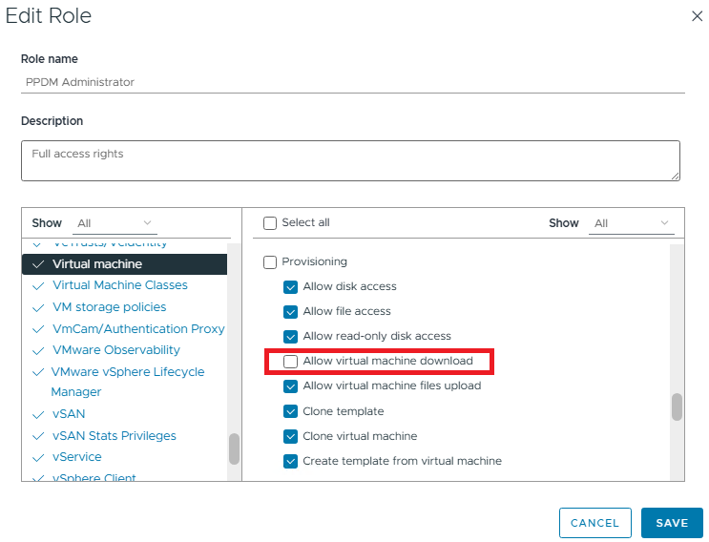Click checkmark icon beside vSAN category

click(x=38, y=415)
